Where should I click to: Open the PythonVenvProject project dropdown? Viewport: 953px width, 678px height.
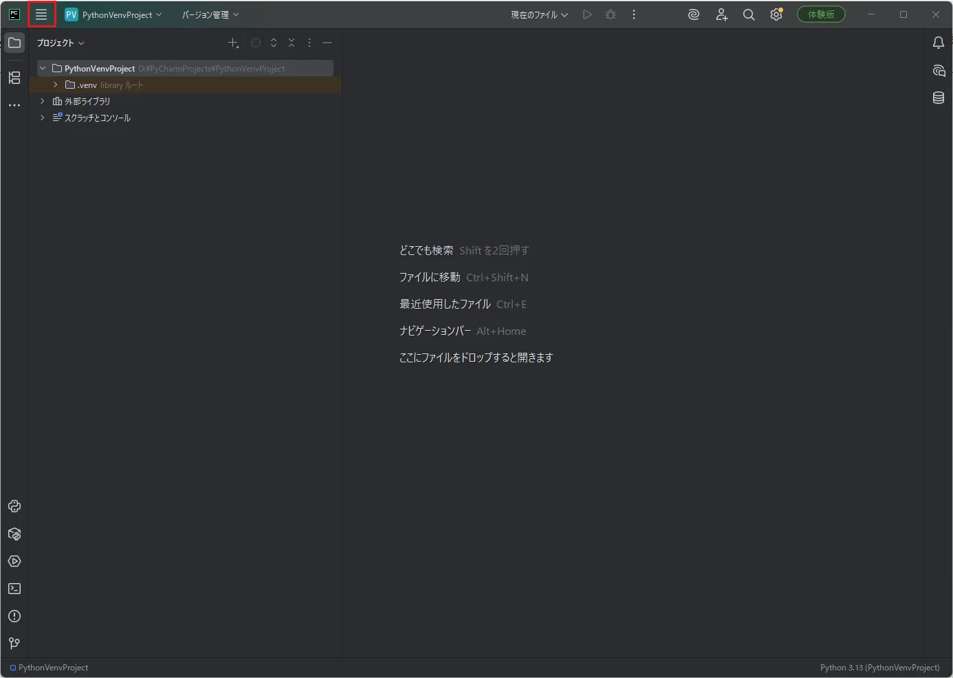[113, 14]
